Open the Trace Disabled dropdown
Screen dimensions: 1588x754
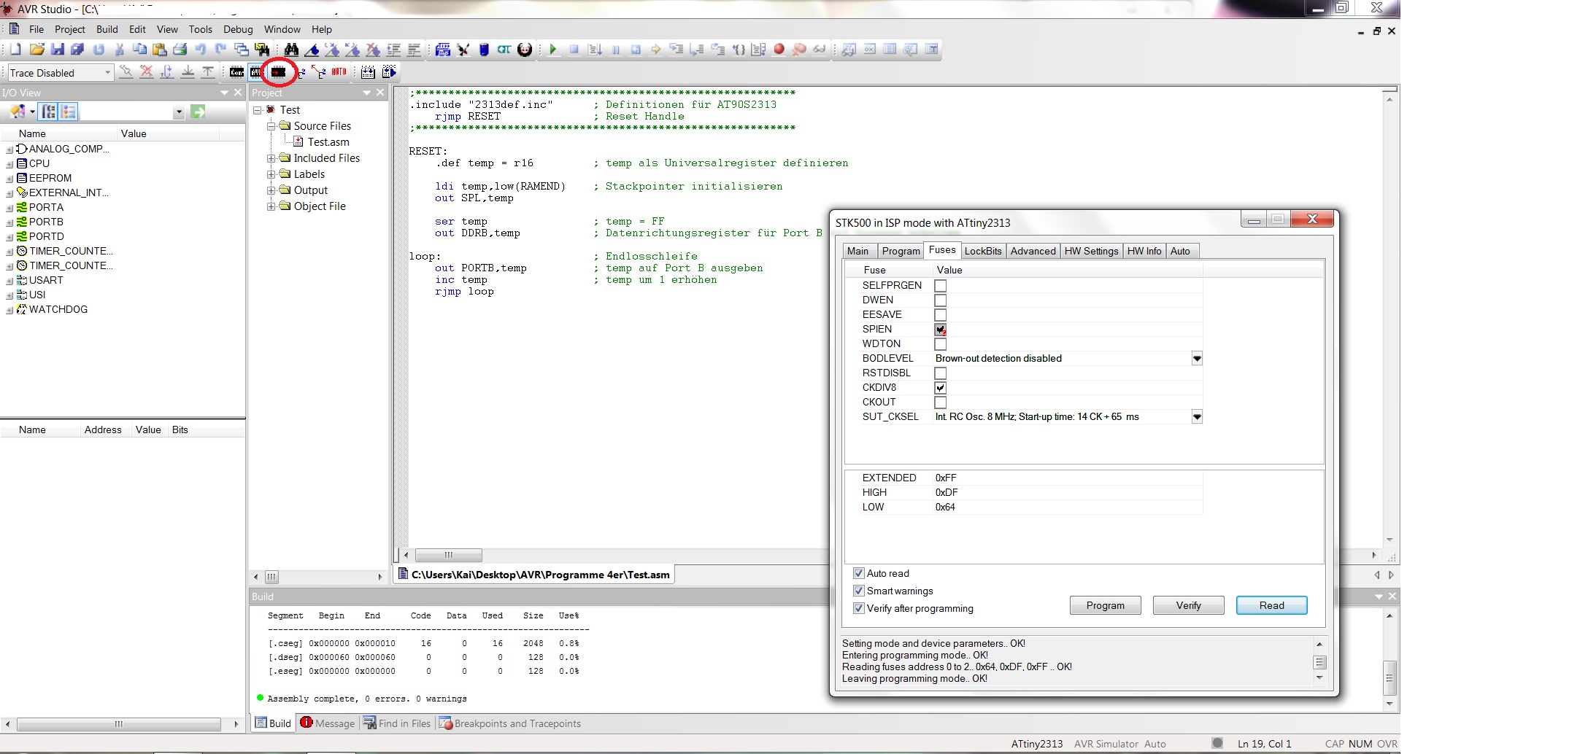coord(107,72)
